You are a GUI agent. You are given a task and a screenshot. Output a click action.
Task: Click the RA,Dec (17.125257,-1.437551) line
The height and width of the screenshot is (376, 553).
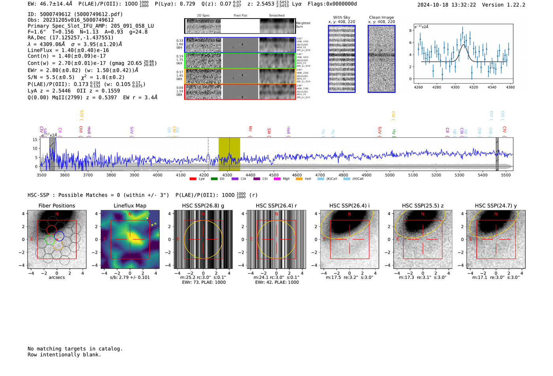pyautogui.click(x=71, y=38)
